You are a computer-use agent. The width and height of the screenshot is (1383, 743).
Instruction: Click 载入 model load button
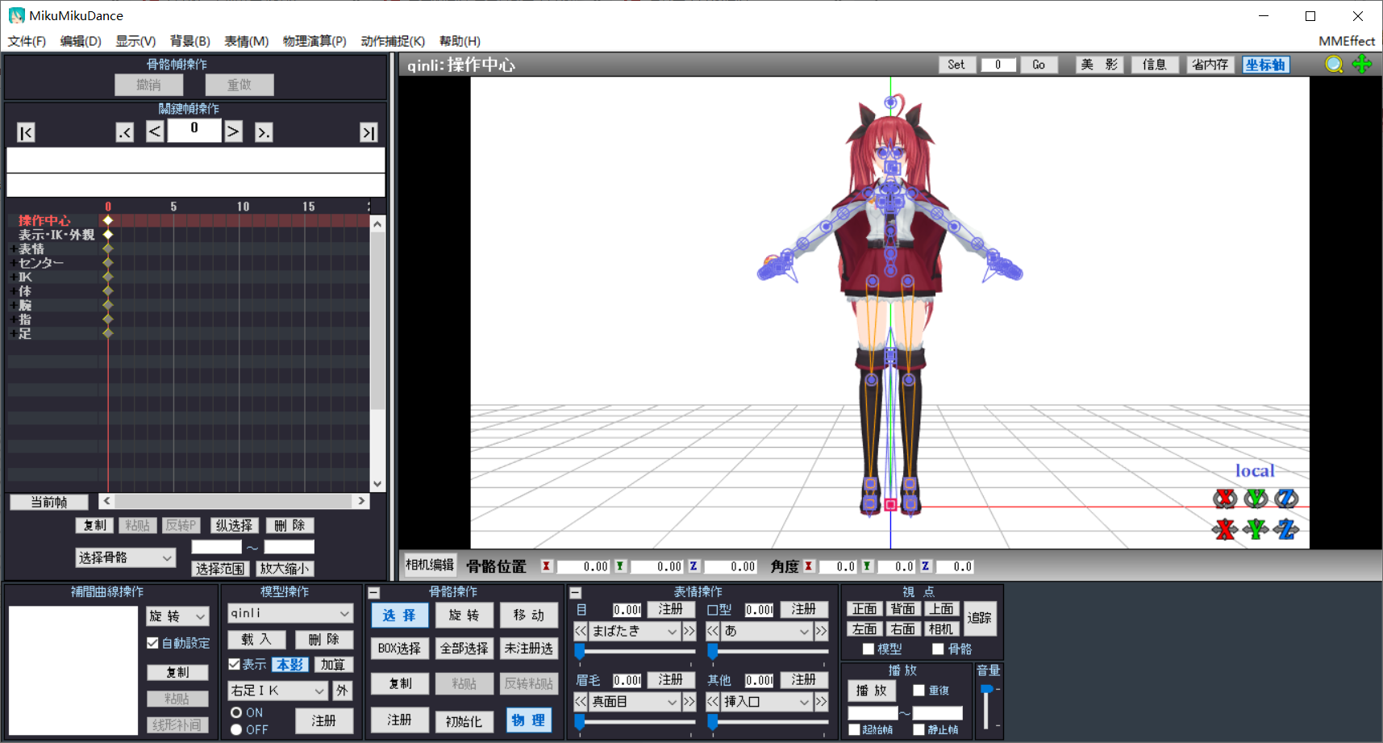click(x=256, y=639)
